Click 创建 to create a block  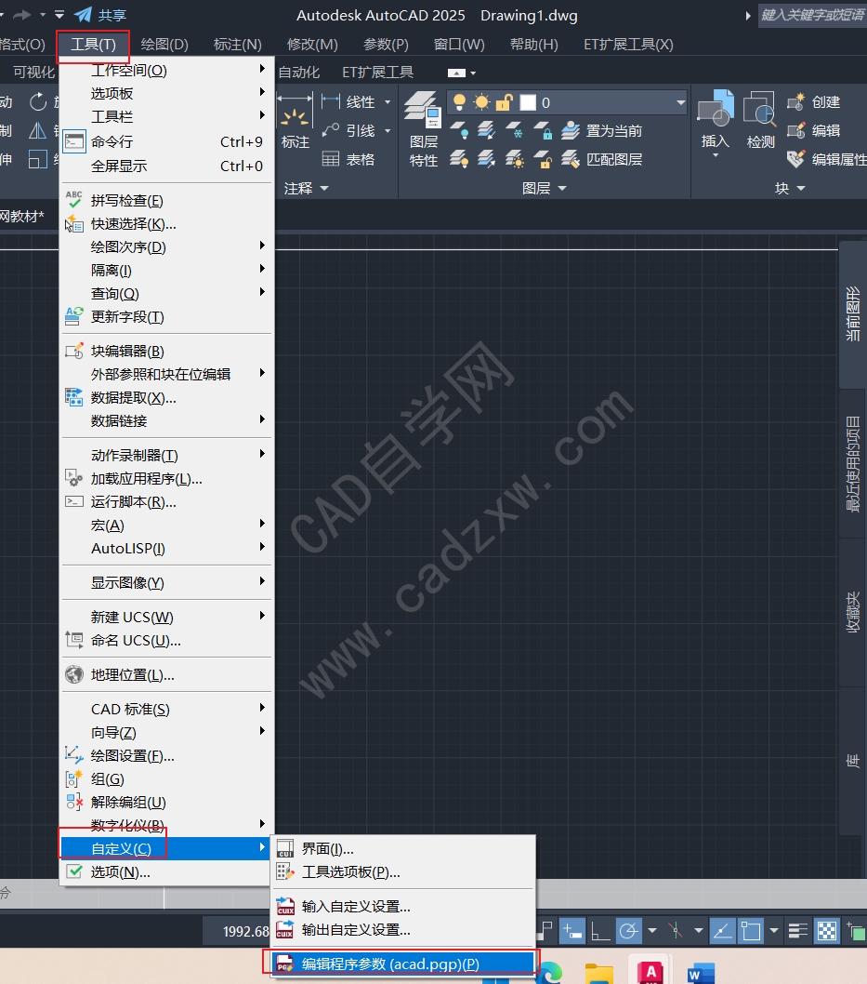coord(814,101)
